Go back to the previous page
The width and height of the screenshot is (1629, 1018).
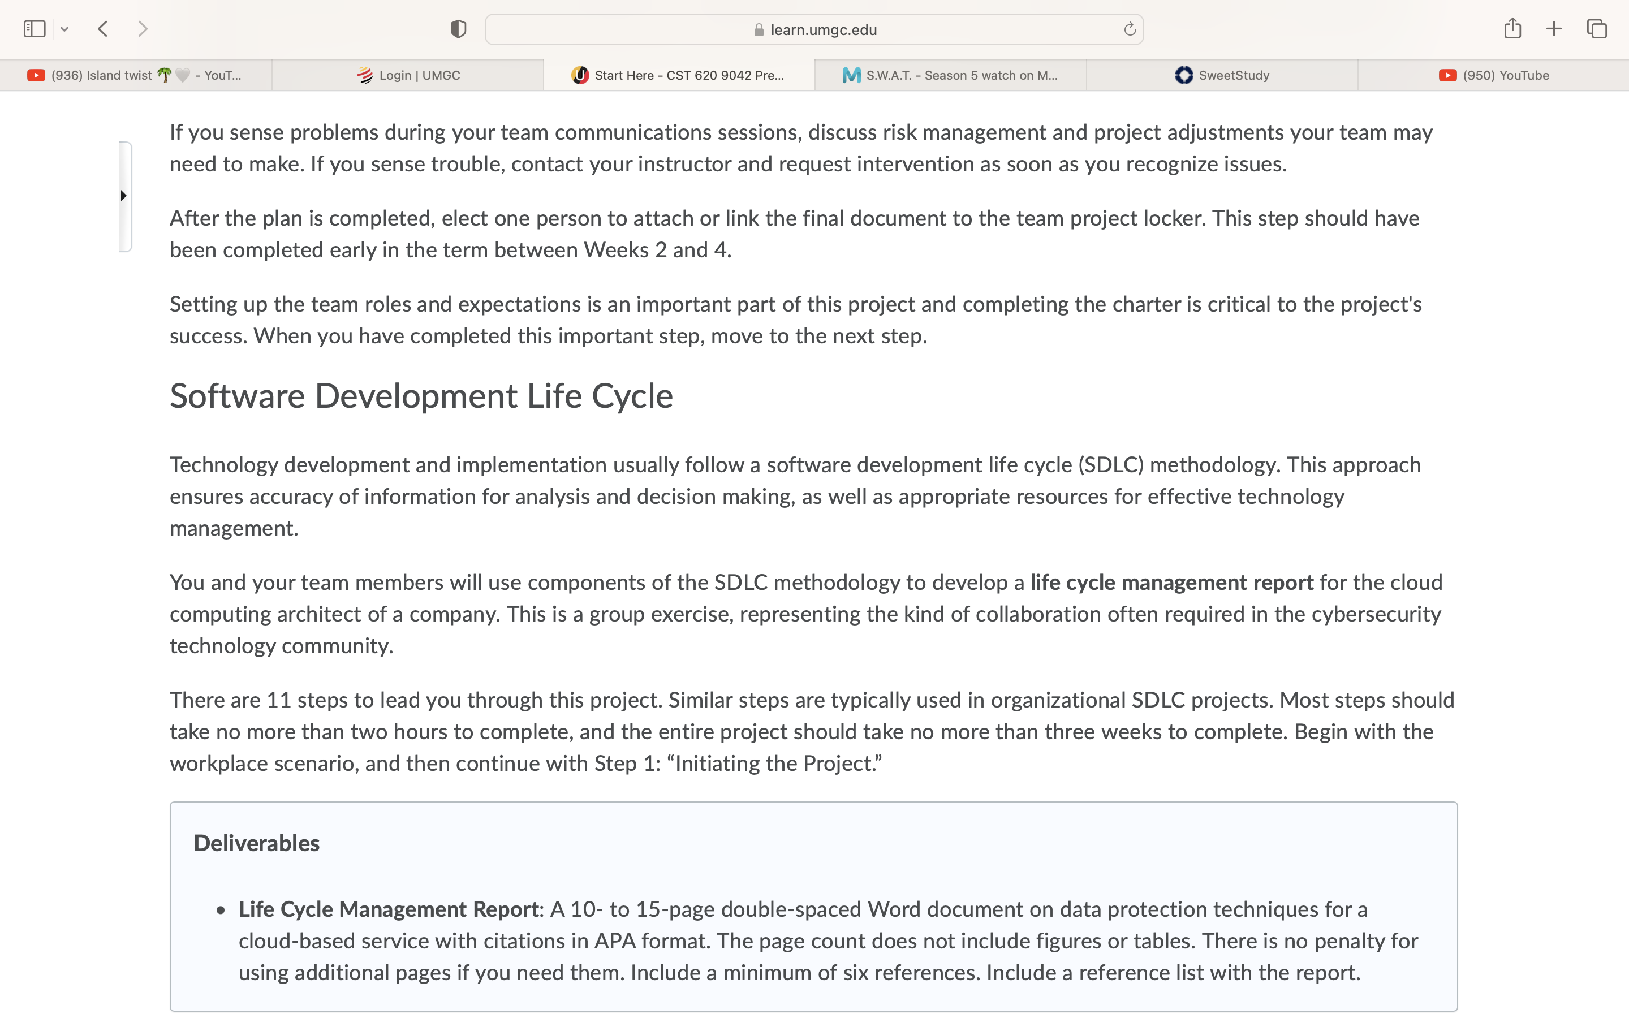click(x=103, y=29)
